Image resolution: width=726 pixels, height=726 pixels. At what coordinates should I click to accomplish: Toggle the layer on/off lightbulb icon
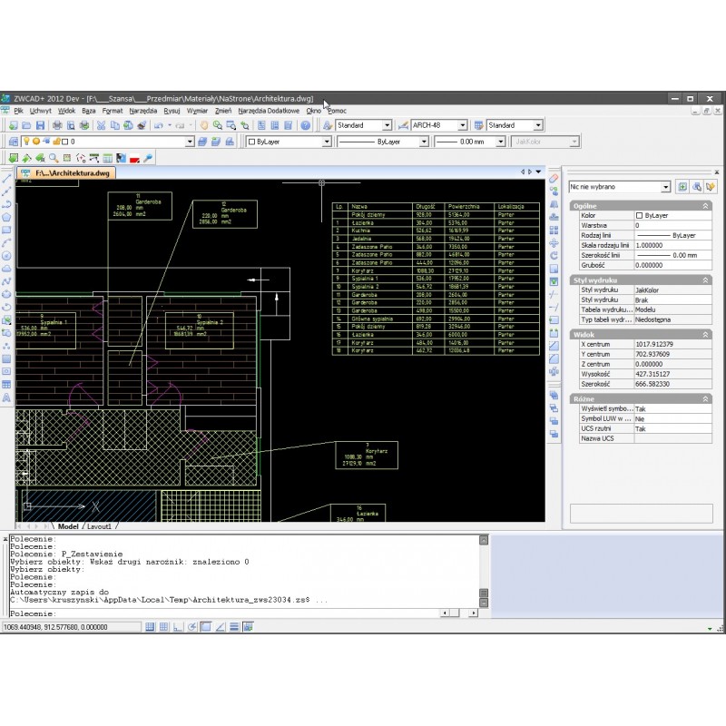click(26, 142)
